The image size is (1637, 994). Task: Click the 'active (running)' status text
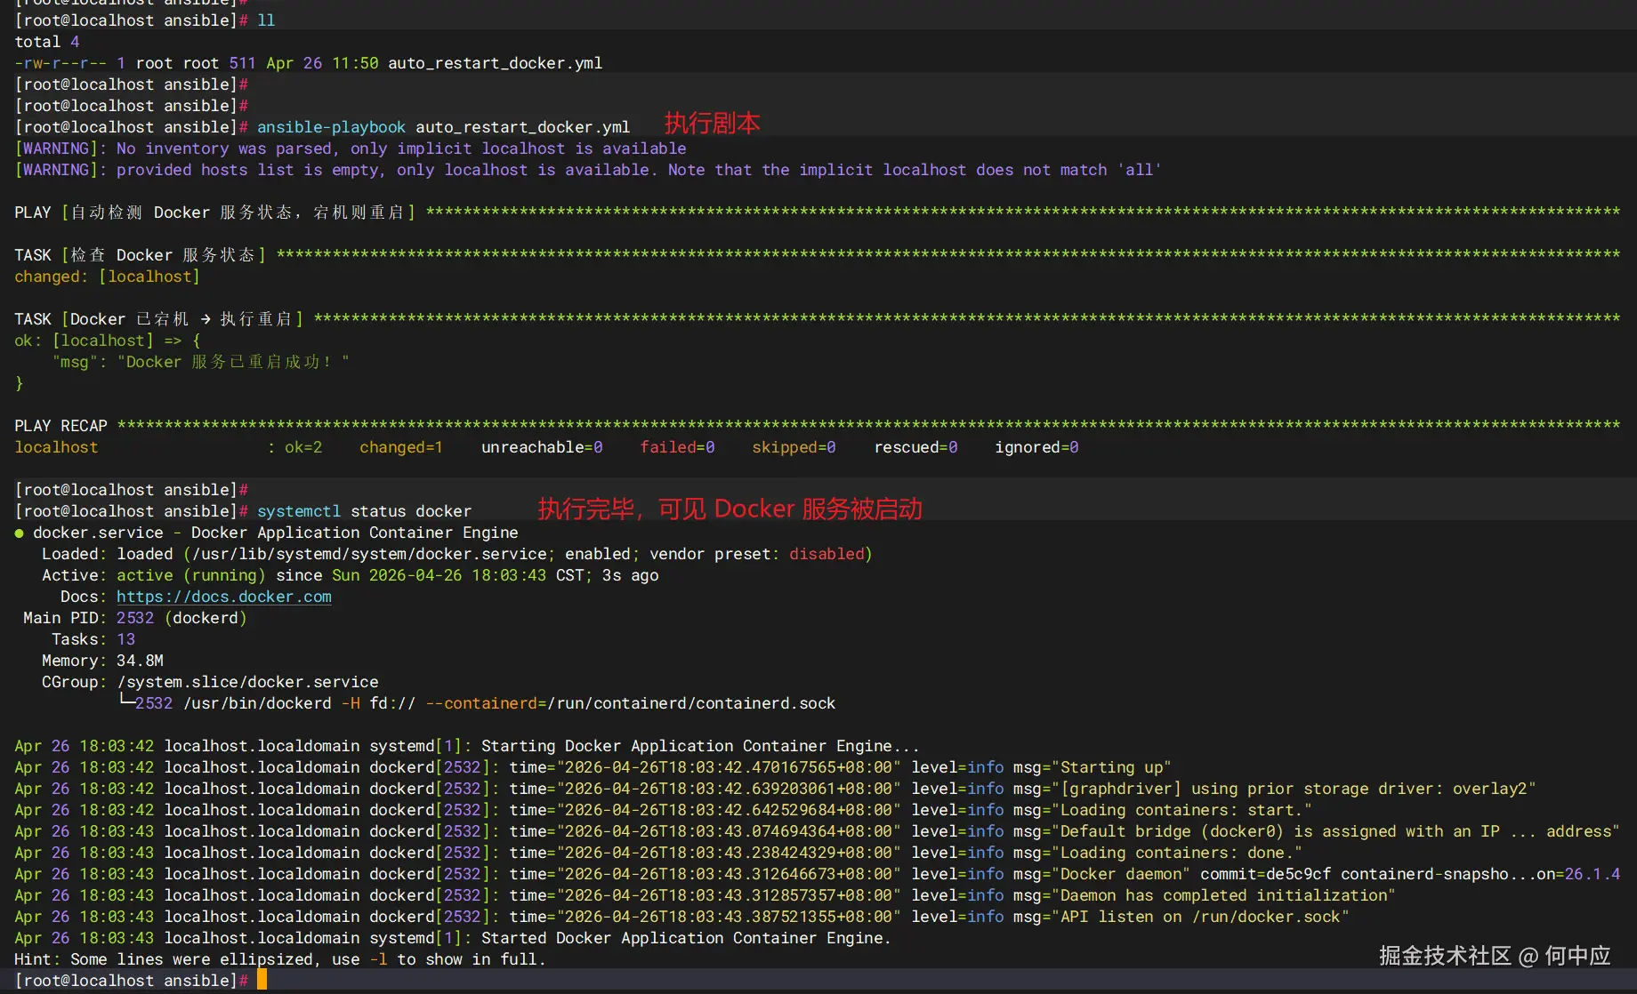click(191, 575)
